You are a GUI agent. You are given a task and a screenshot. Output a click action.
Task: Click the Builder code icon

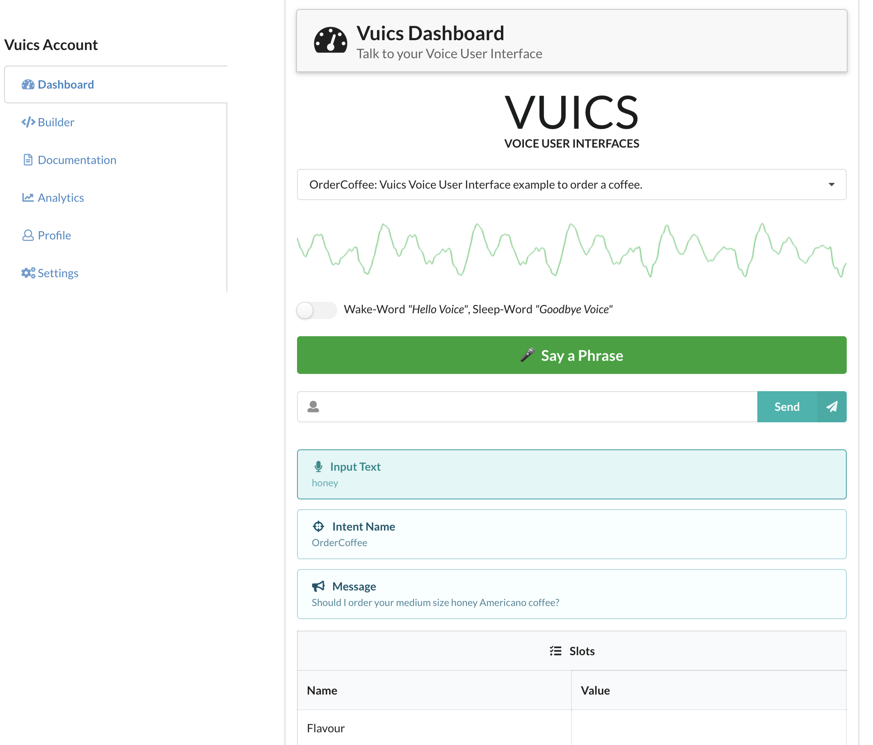(x=28, y=122)
